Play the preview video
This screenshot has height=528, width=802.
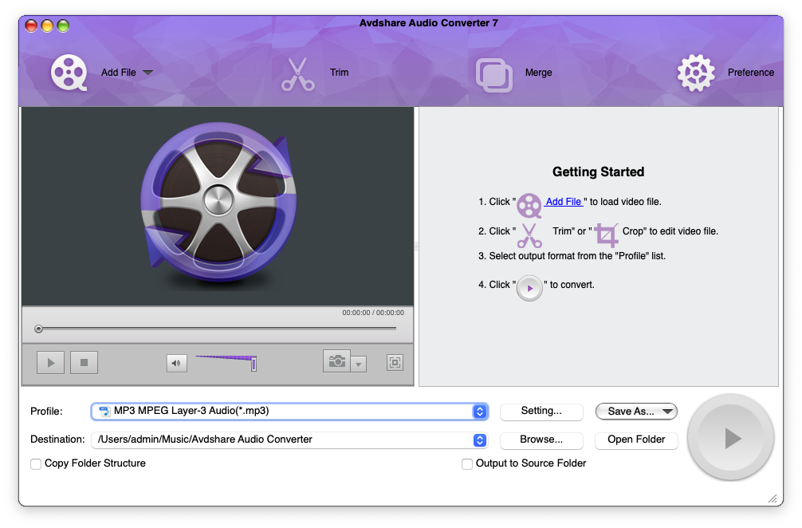tap(51, 363)
